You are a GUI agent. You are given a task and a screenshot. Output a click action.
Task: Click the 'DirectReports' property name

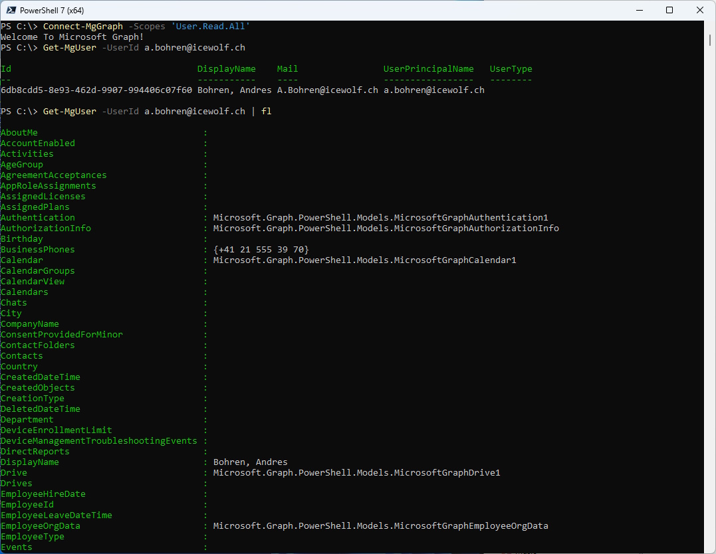coord(35,452)
